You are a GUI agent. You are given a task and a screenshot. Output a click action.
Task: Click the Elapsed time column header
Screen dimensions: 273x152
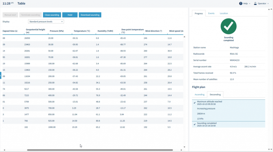(10, 31)
